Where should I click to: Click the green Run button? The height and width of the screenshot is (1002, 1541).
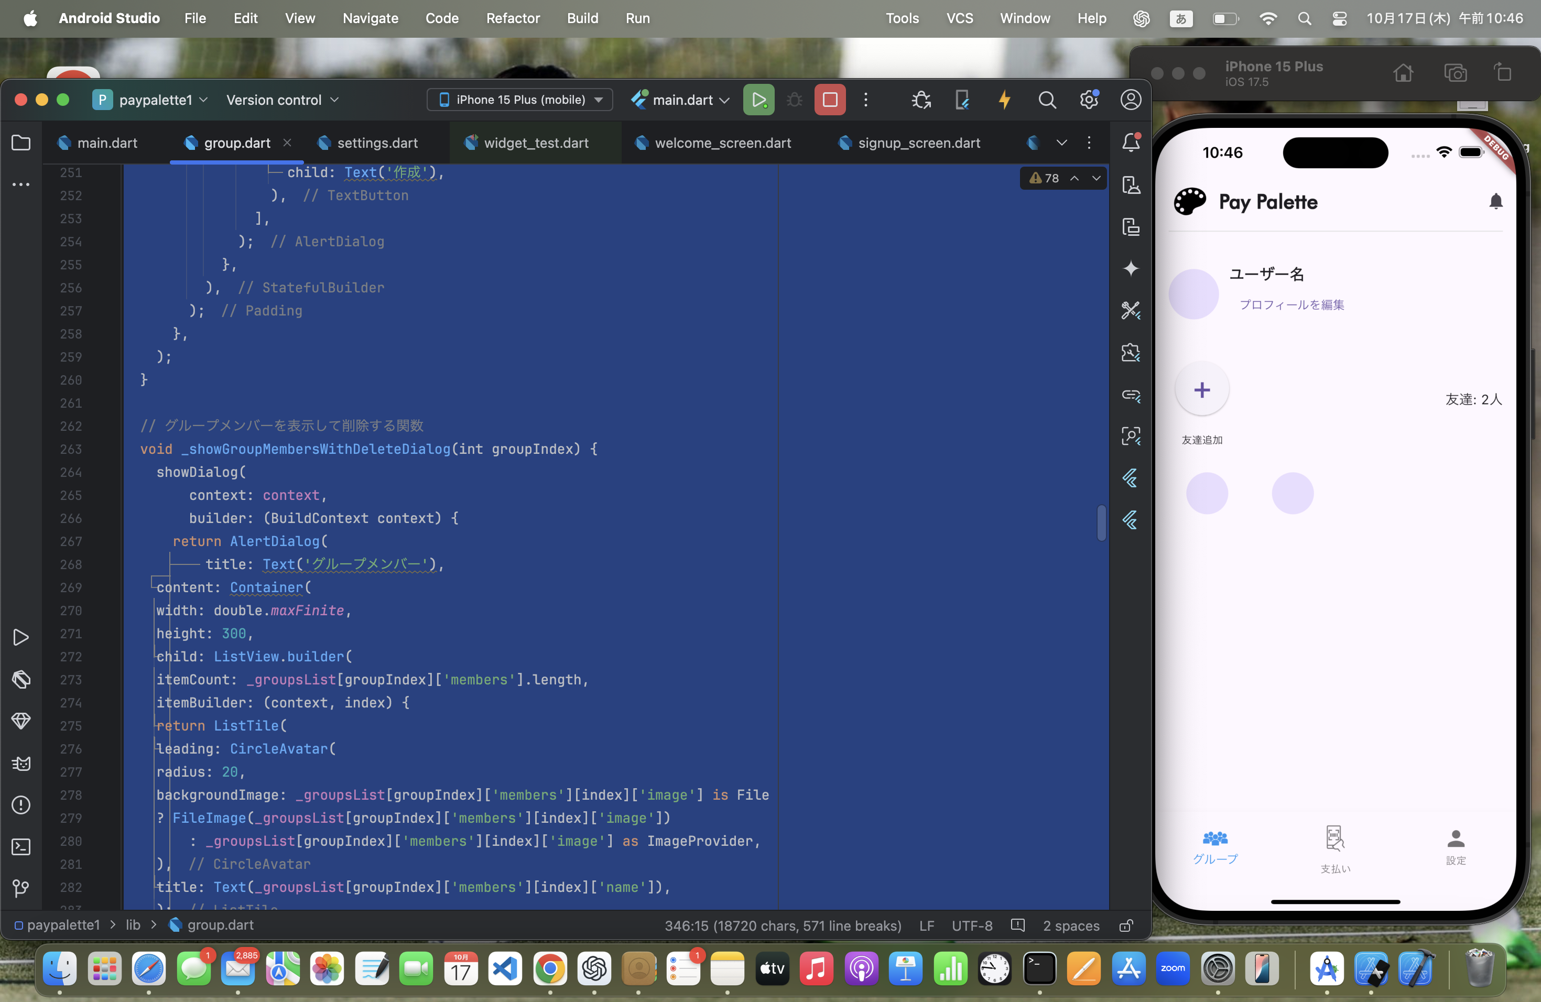point(758,100)
